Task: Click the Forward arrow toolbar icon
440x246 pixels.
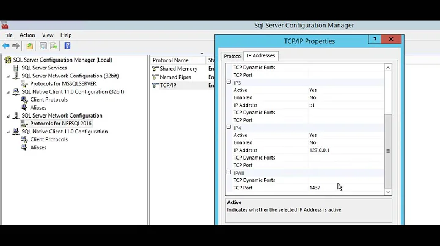Action: point(16,46)
